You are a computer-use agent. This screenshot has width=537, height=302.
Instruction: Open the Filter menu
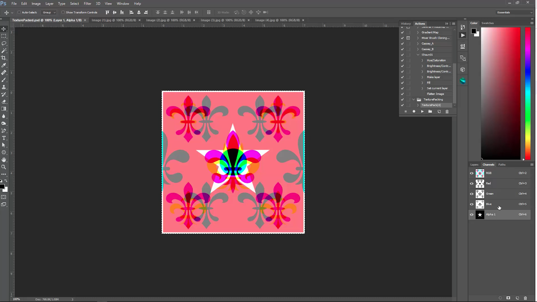coord(87,3)
